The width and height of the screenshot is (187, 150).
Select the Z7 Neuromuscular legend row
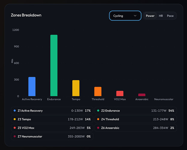point(52,136)
